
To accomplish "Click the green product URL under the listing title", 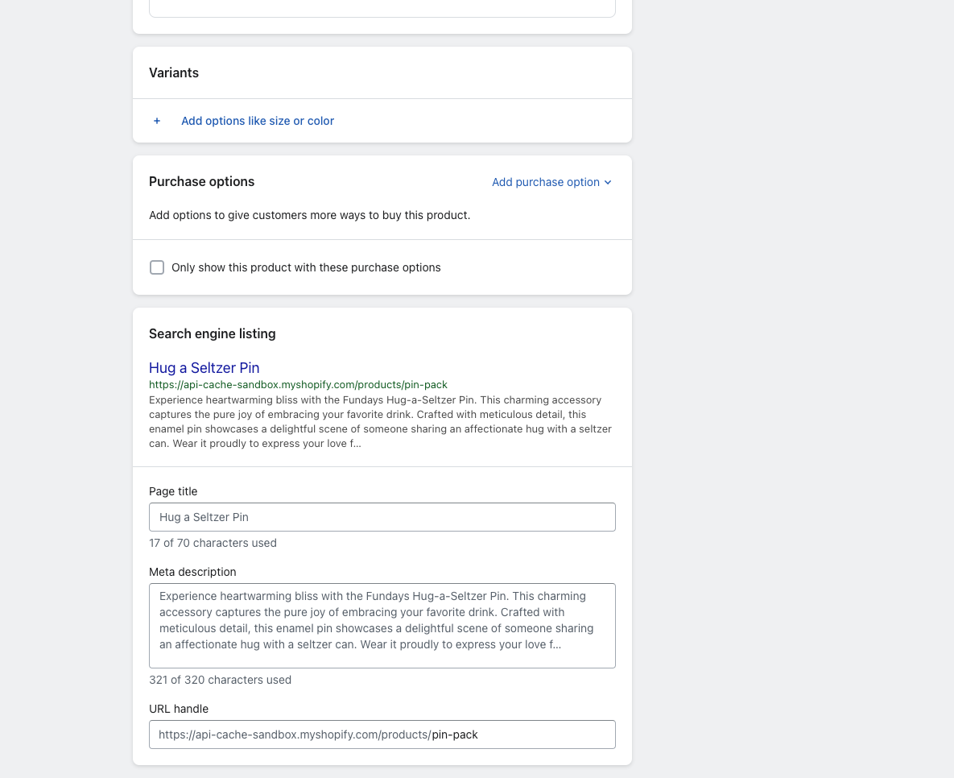I will (298, 384).
